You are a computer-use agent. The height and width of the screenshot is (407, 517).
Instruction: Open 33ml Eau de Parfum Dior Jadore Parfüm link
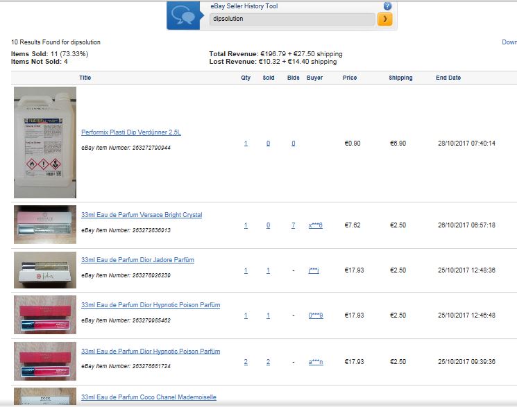click(x=137, y=260)
